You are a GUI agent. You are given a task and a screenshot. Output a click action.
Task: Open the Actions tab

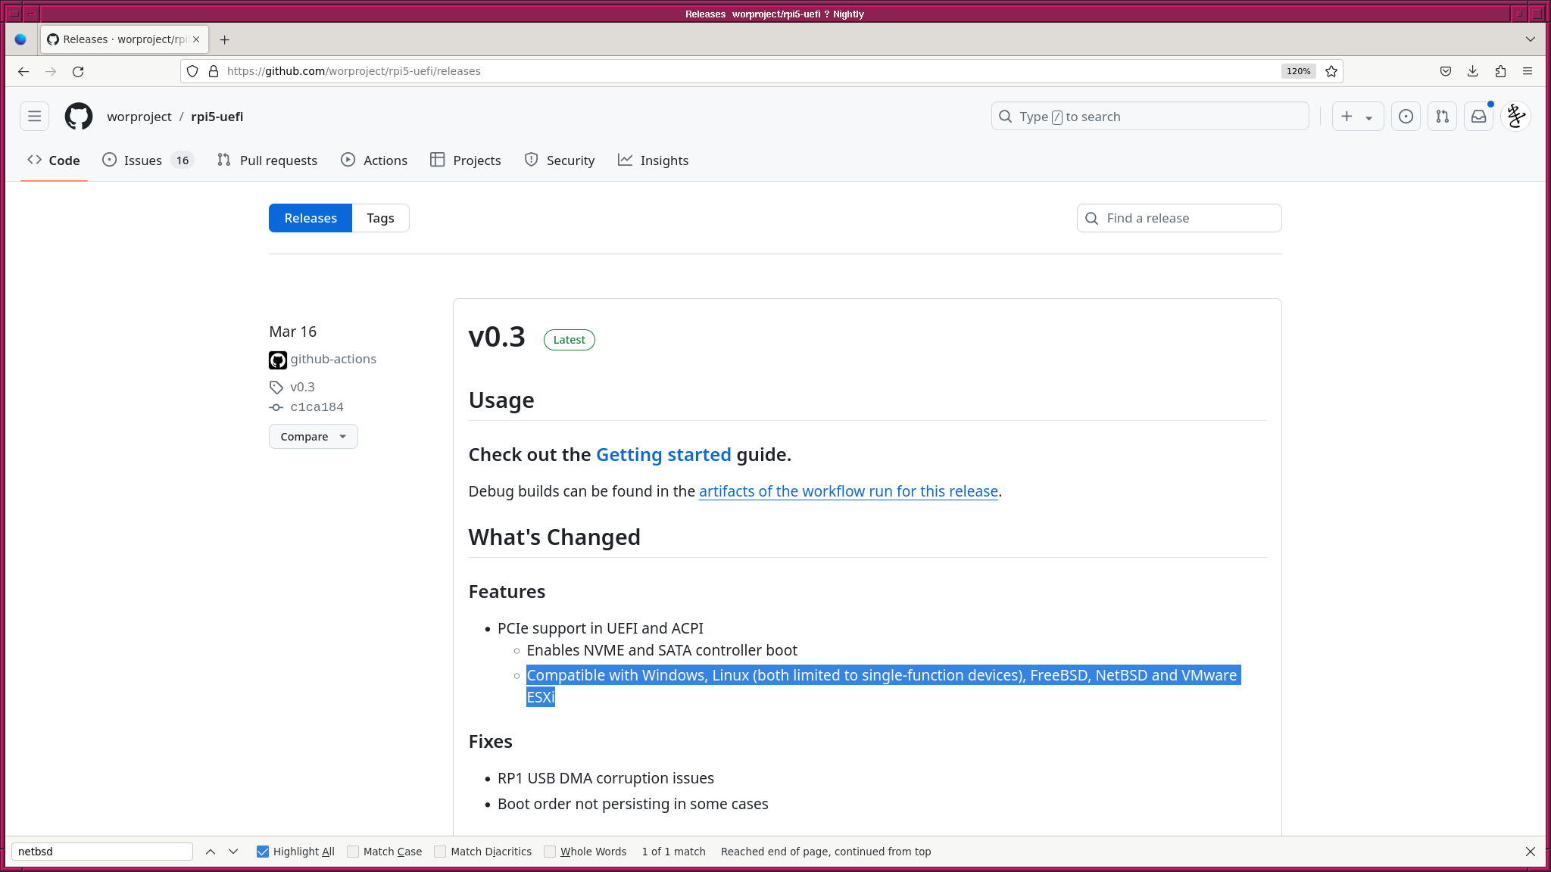click(x=374, y=160)
